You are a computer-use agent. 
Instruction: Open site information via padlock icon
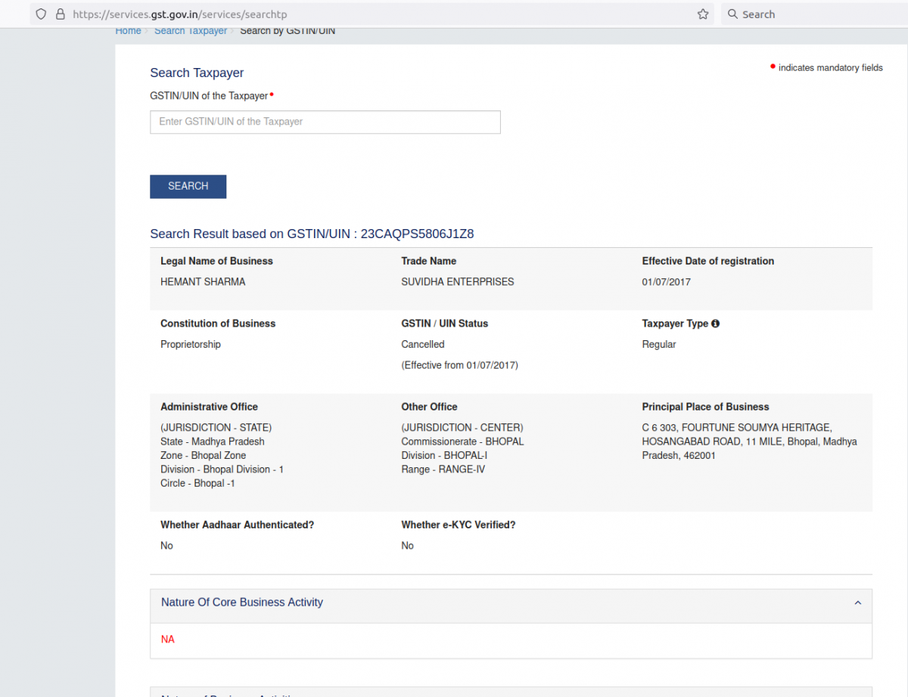61,14
